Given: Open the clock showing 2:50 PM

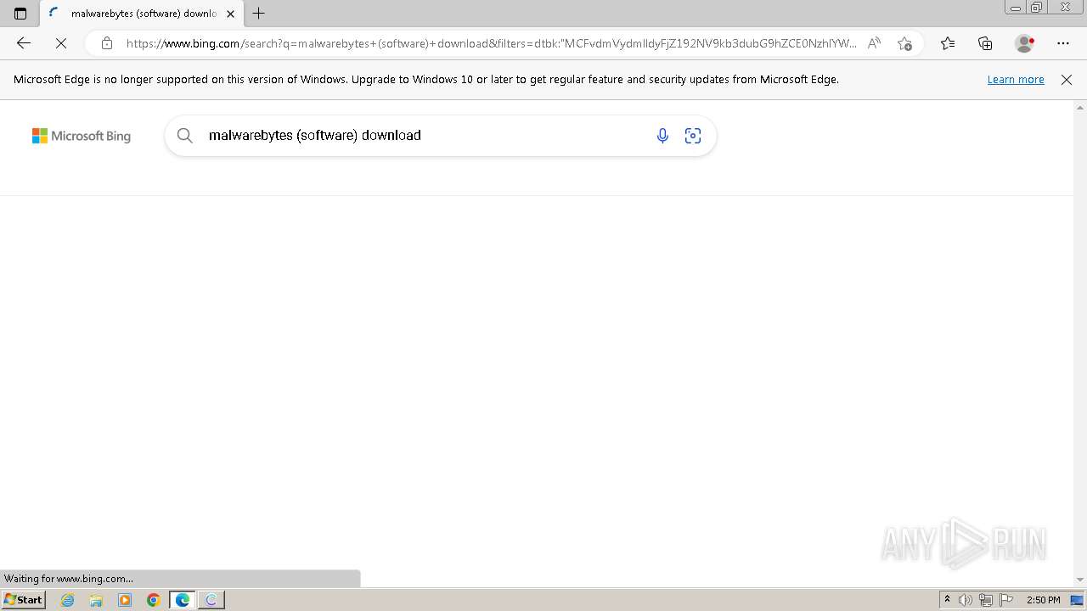Looking at the screenshot, I should [1043, 600].
